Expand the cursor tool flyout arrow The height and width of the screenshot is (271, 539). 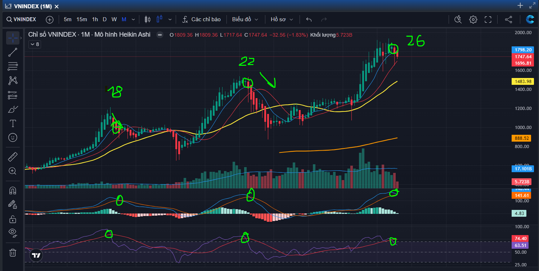pos(21,38)
